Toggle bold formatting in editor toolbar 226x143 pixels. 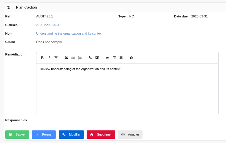42,58
